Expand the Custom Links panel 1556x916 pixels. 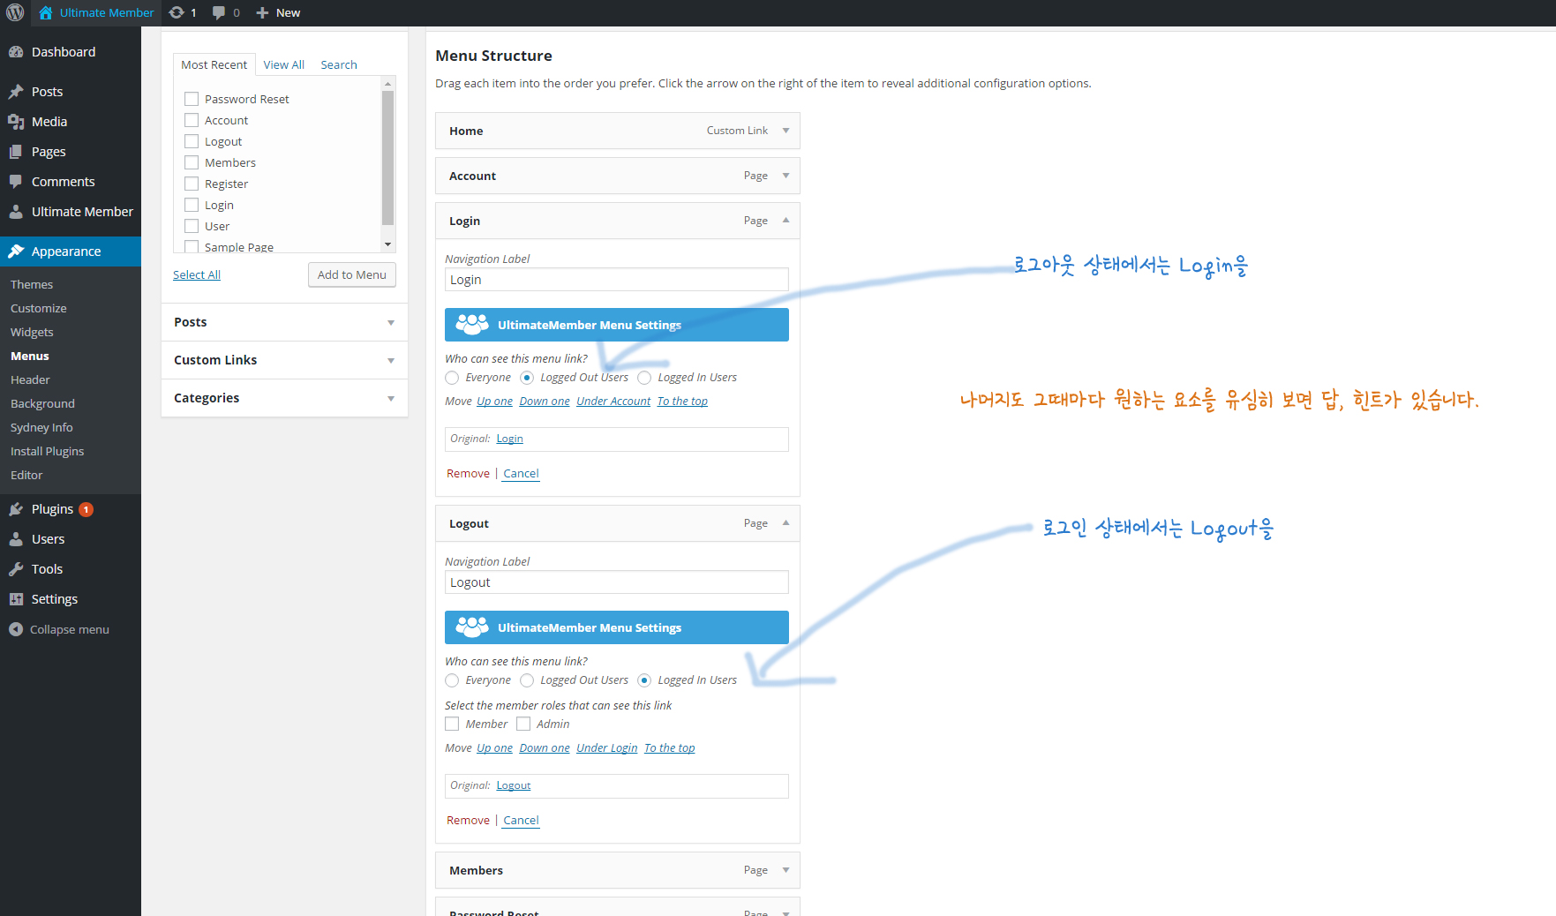(x=391, y=361)
